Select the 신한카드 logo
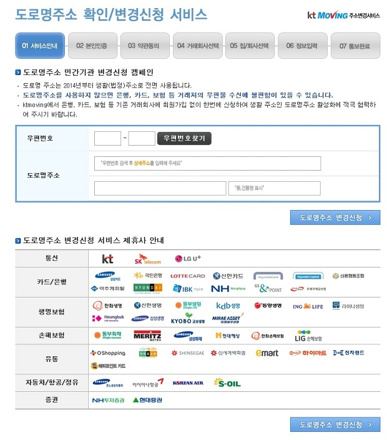Viewport: 387px width, 440px height. tap(228, 276)
